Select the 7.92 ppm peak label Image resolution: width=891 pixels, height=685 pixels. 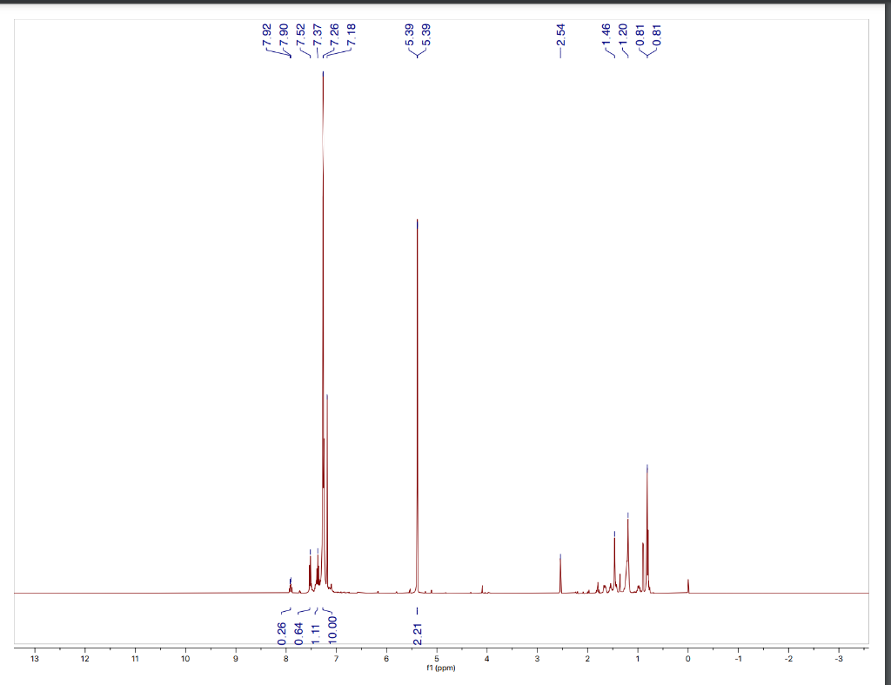click(267, 34)
